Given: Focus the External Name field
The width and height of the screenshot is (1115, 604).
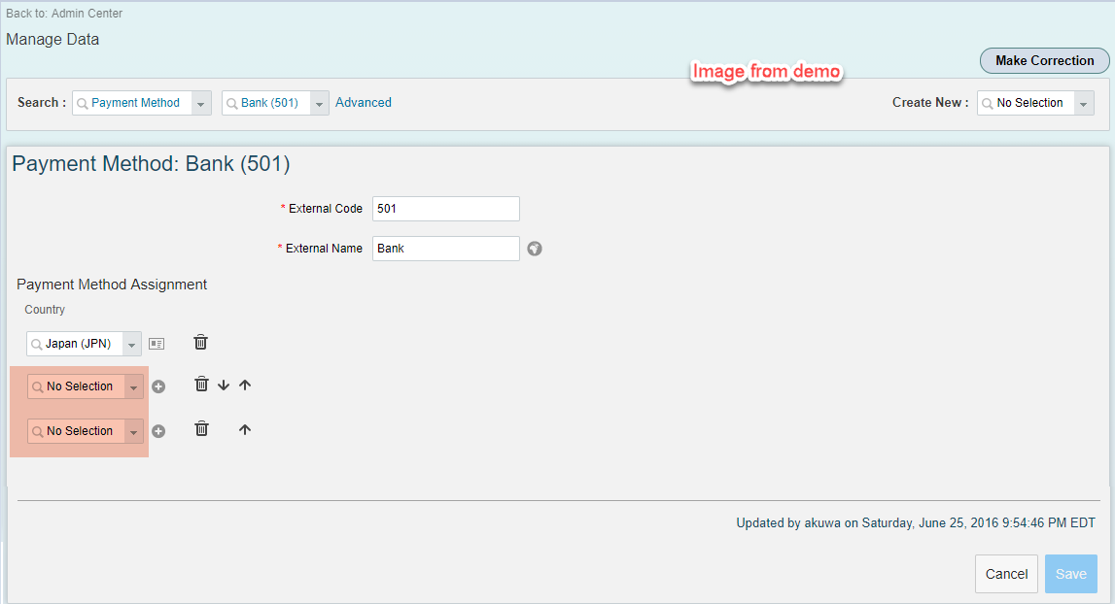Looking at the screenshot, I should click(446, 249).
